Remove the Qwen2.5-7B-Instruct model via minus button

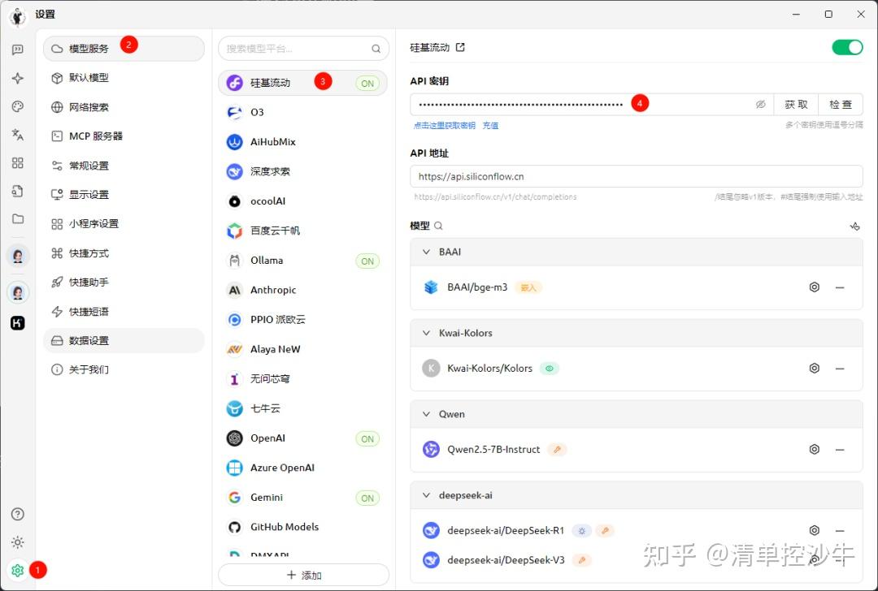tap(840, 449)
